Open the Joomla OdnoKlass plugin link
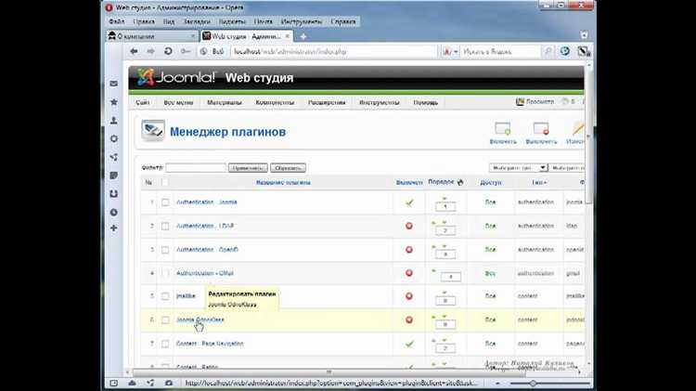This screenshot has height=391, width=696. pyautogui.click(x=200, y=319)
